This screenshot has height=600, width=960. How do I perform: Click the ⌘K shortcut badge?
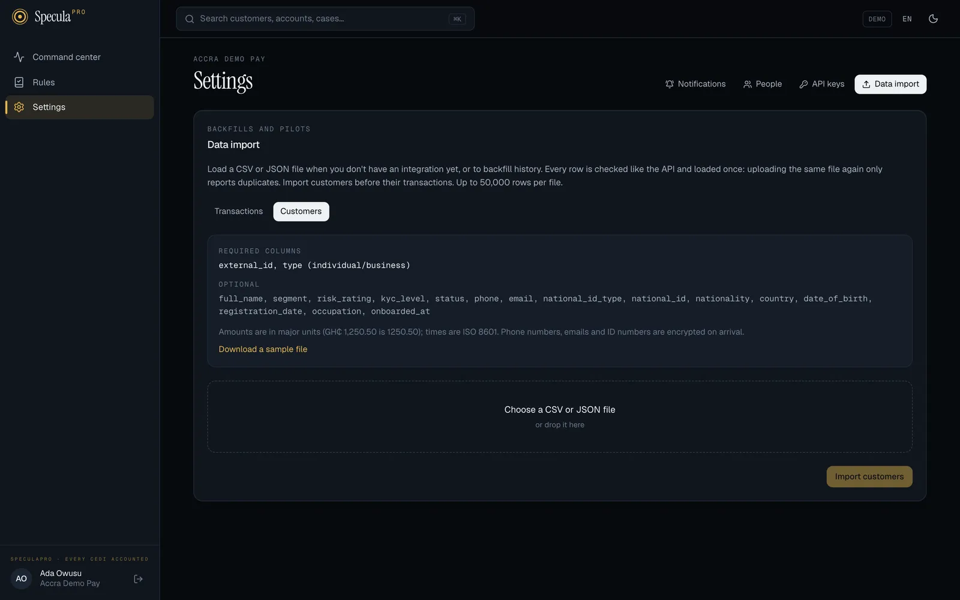point(457,19)
